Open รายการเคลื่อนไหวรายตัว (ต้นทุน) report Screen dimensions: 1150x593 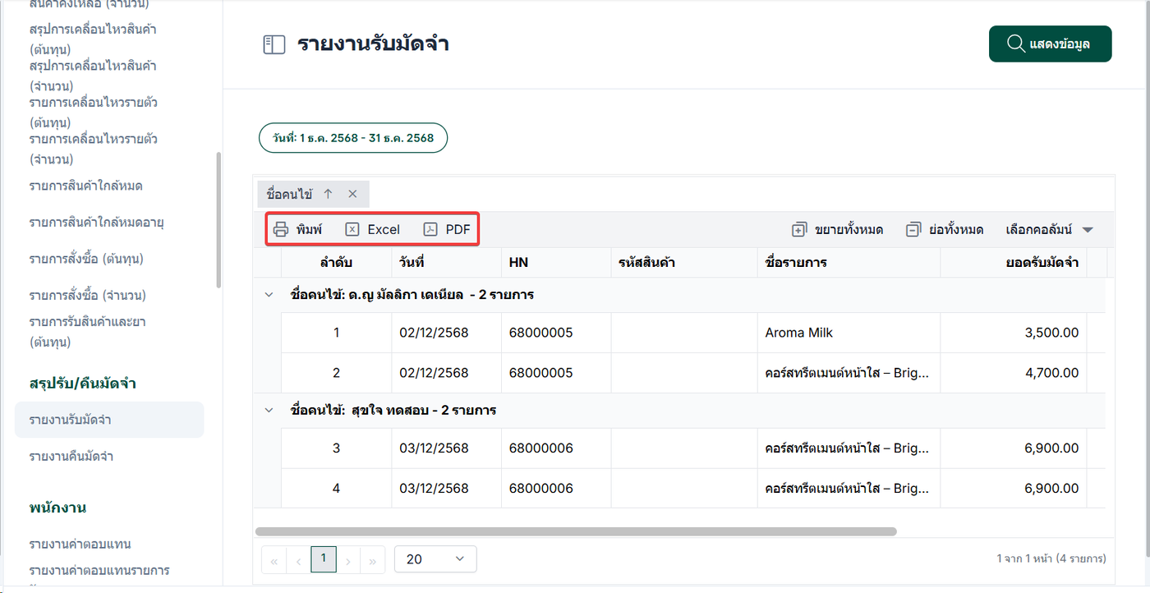[94, 113]
